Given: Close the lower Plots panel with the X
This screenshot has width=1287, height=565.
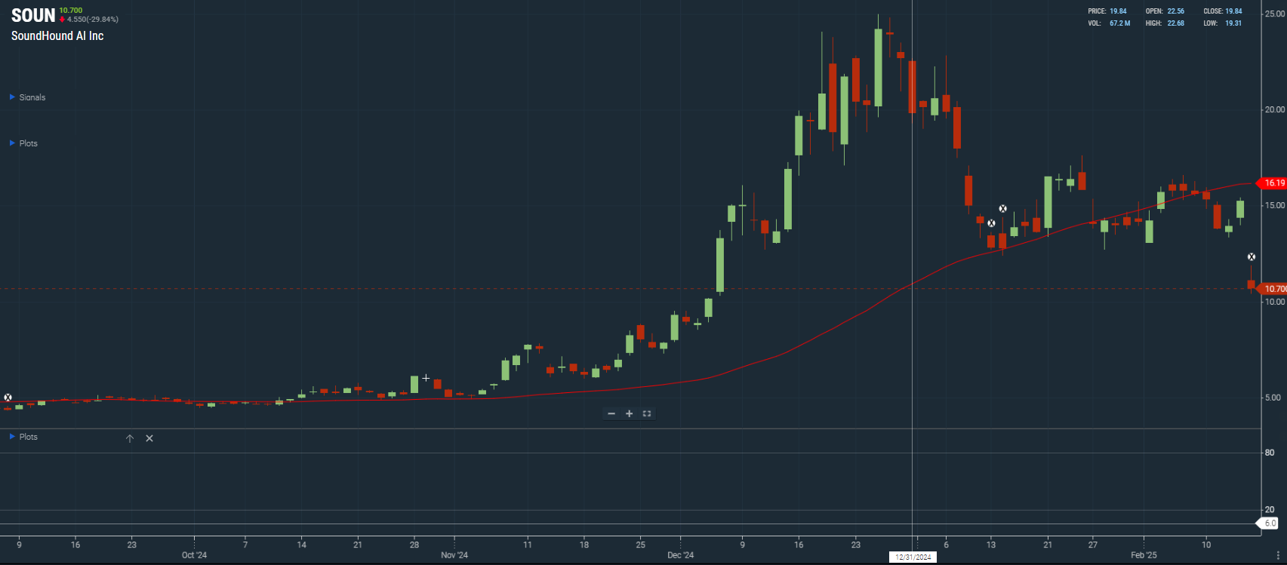Looking at the screenshot, I should pyautogui.click(x=149, y=438).
